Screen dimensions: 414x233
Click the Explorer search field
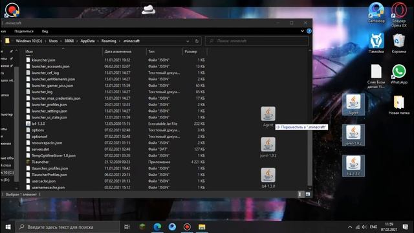click(x=257, y=41)
